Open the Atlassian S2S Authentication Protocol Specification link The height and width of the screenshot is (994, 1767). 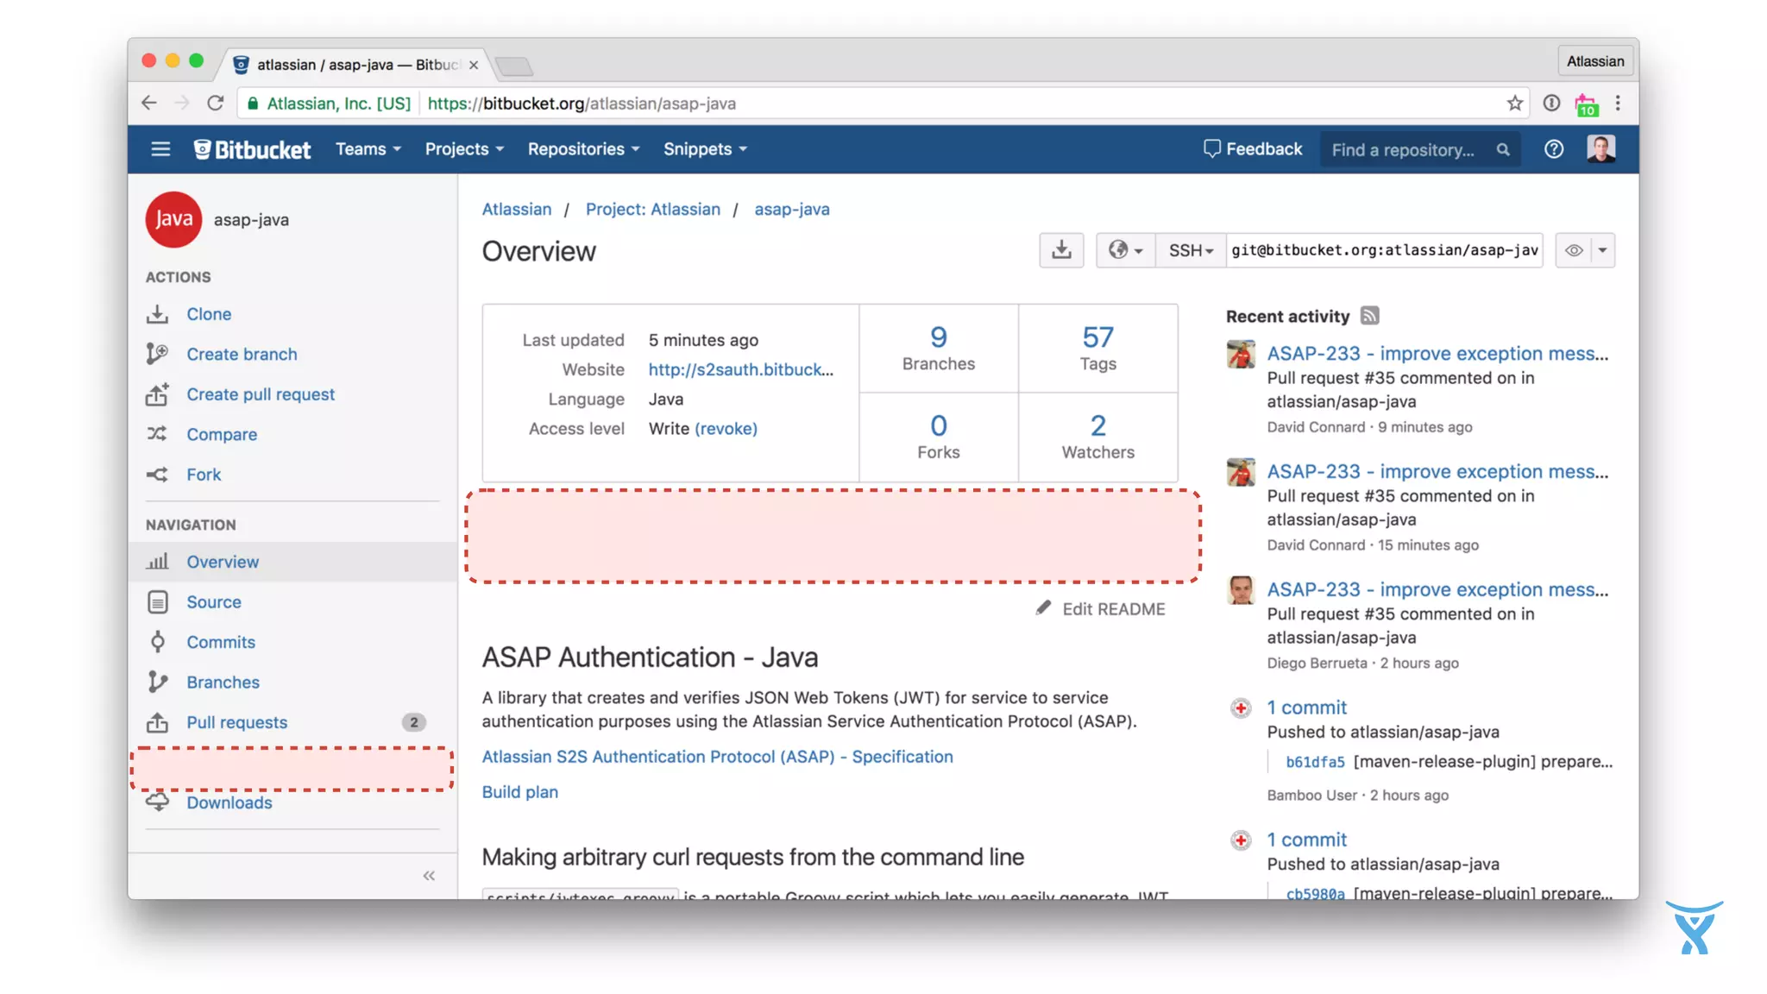click(x=717, y=757)
